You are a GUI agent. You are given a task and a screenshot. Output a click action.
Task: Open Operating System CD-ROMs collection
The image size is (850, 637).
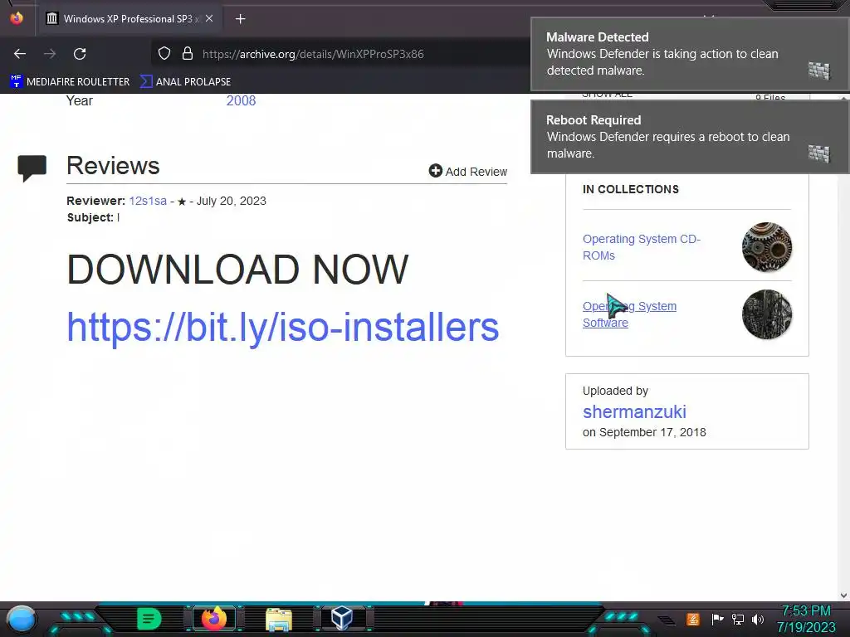[642, 247]
